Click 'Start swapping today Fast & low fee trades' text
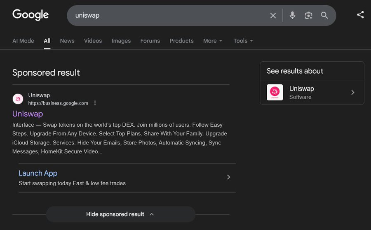 click(x=72, y=183)
